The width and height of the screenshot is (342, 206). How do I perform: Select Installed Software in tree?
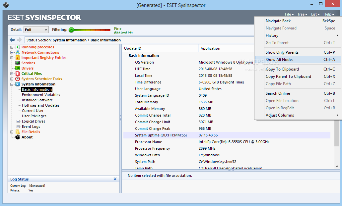point(37,100)
